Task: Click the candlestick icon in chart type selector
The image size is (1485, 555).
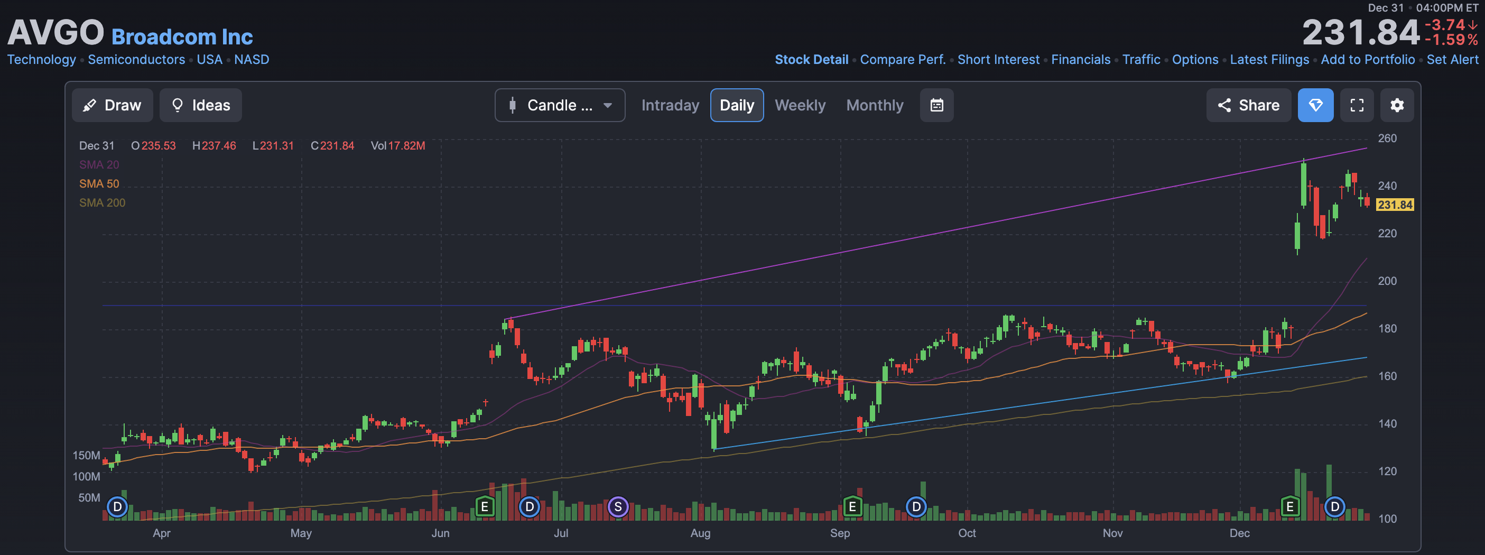Action: [513, 105]
